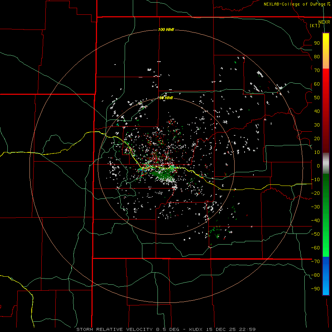Click the -40 value on velocity scale
Image resolution: width=332 pixels, height=332 pixels.
[315, 221]
